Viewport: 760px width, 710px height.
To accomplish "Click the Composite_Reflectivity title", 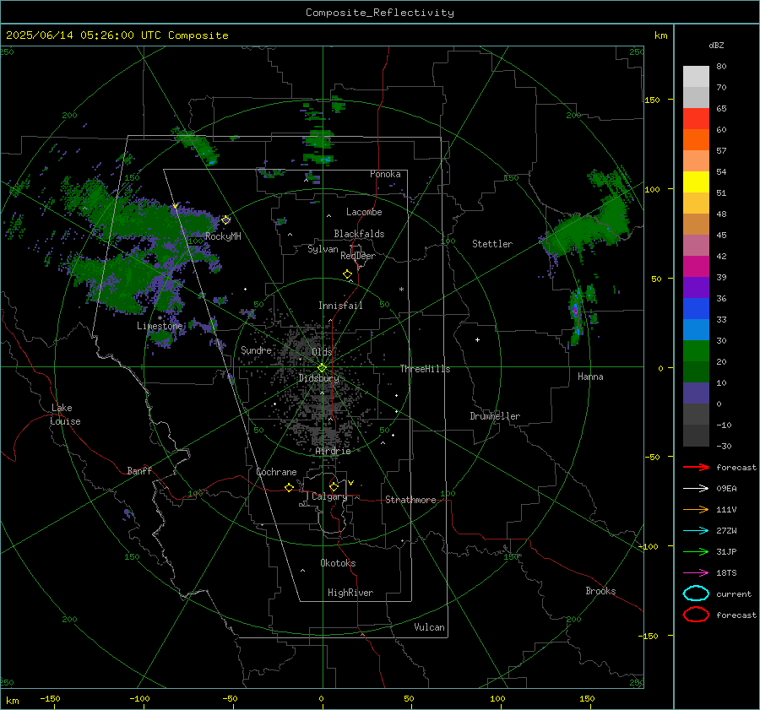I will (380, 13).
